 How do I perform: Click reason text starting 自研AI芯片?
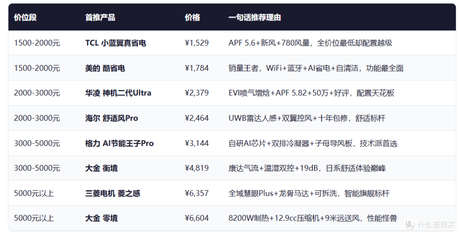tap(313, 143)
